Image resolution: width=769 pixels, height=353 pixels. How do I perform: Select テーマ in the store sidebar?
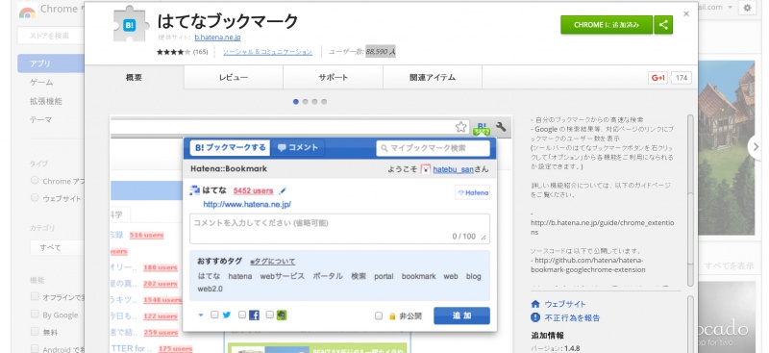pyautogui.click(x=40, y=120)
